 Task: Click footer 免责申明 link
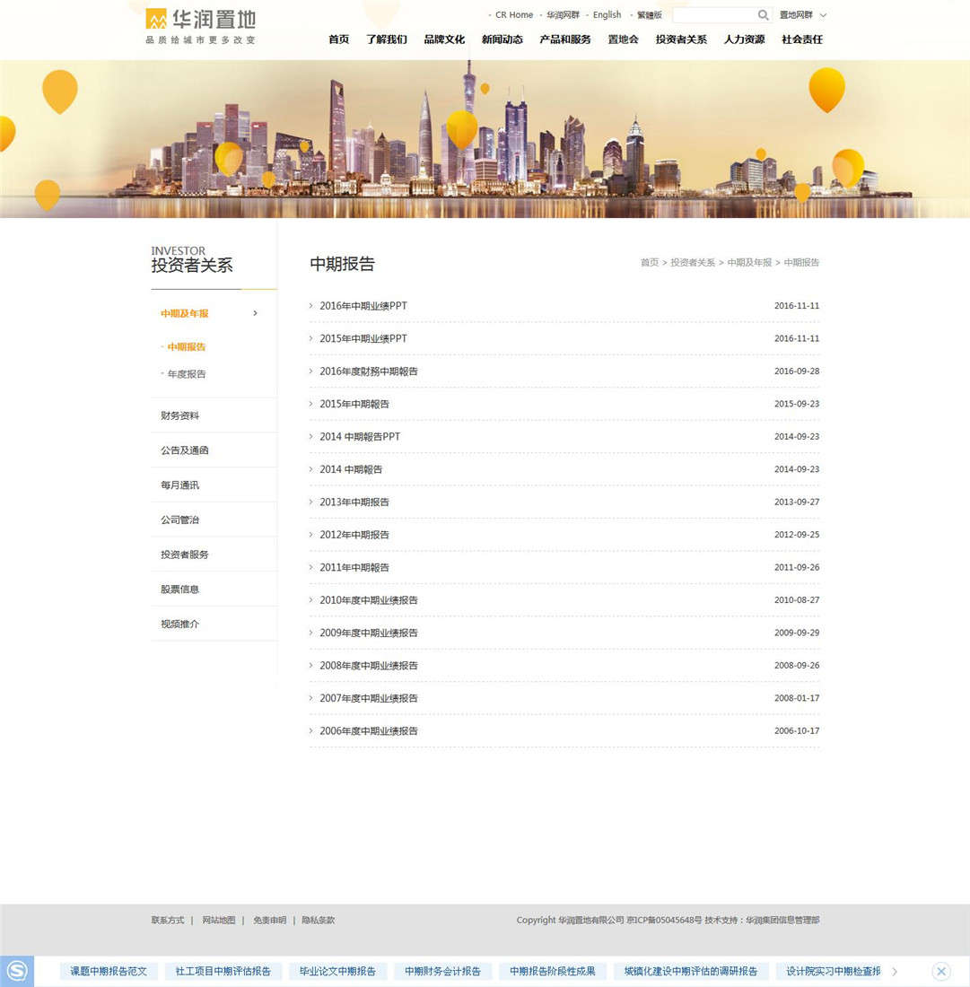269,920
